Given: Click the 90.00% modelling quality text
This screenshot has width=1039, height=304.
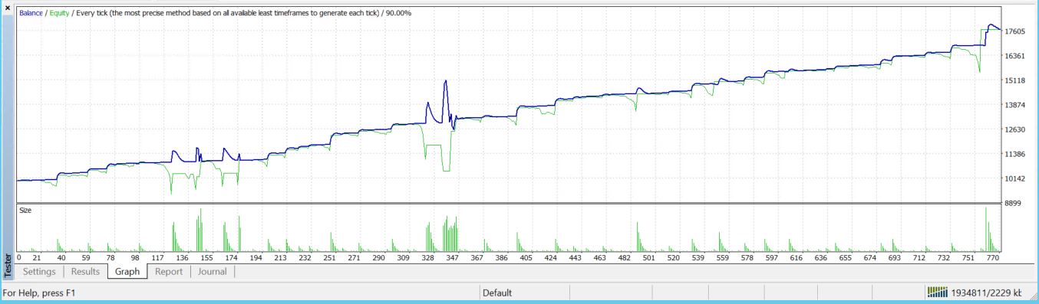Looking at the screenshot, I should [x=397, y=12].
